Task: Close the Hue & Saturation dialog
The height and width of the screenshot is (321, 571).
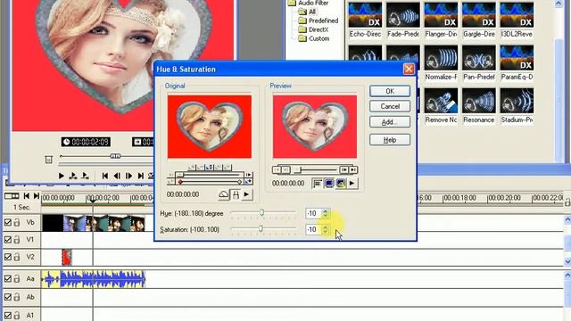Action: (x=409, y=69)
